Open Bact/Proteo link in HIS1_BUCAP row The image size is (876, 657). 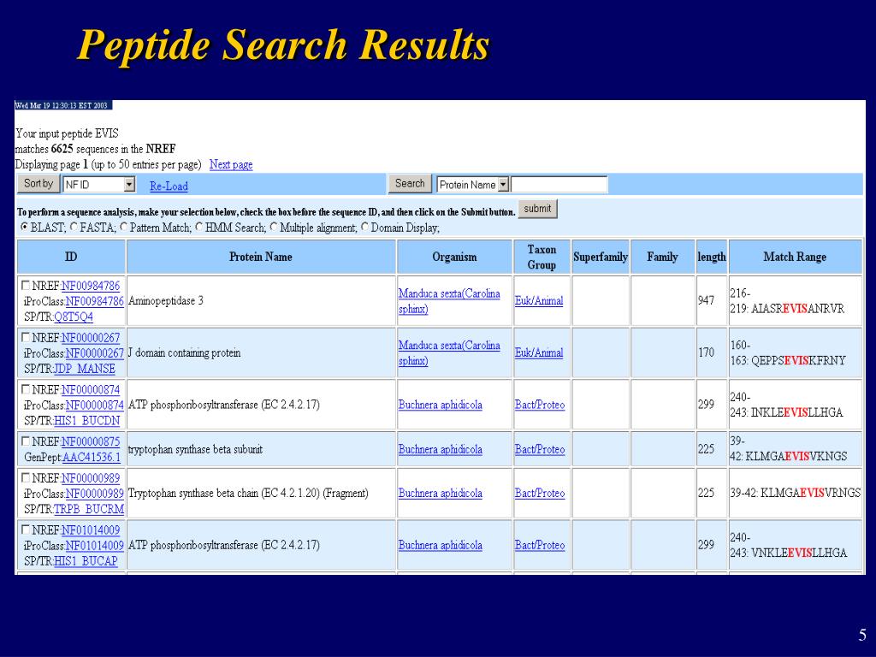540,545
